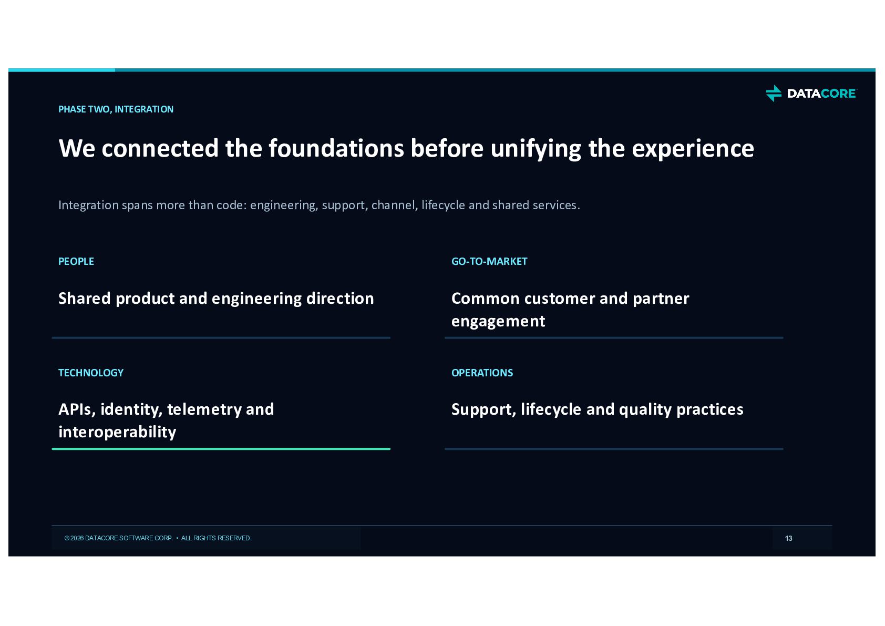
Task: Click the divider line under Operations card
Action: click(614, 449)
